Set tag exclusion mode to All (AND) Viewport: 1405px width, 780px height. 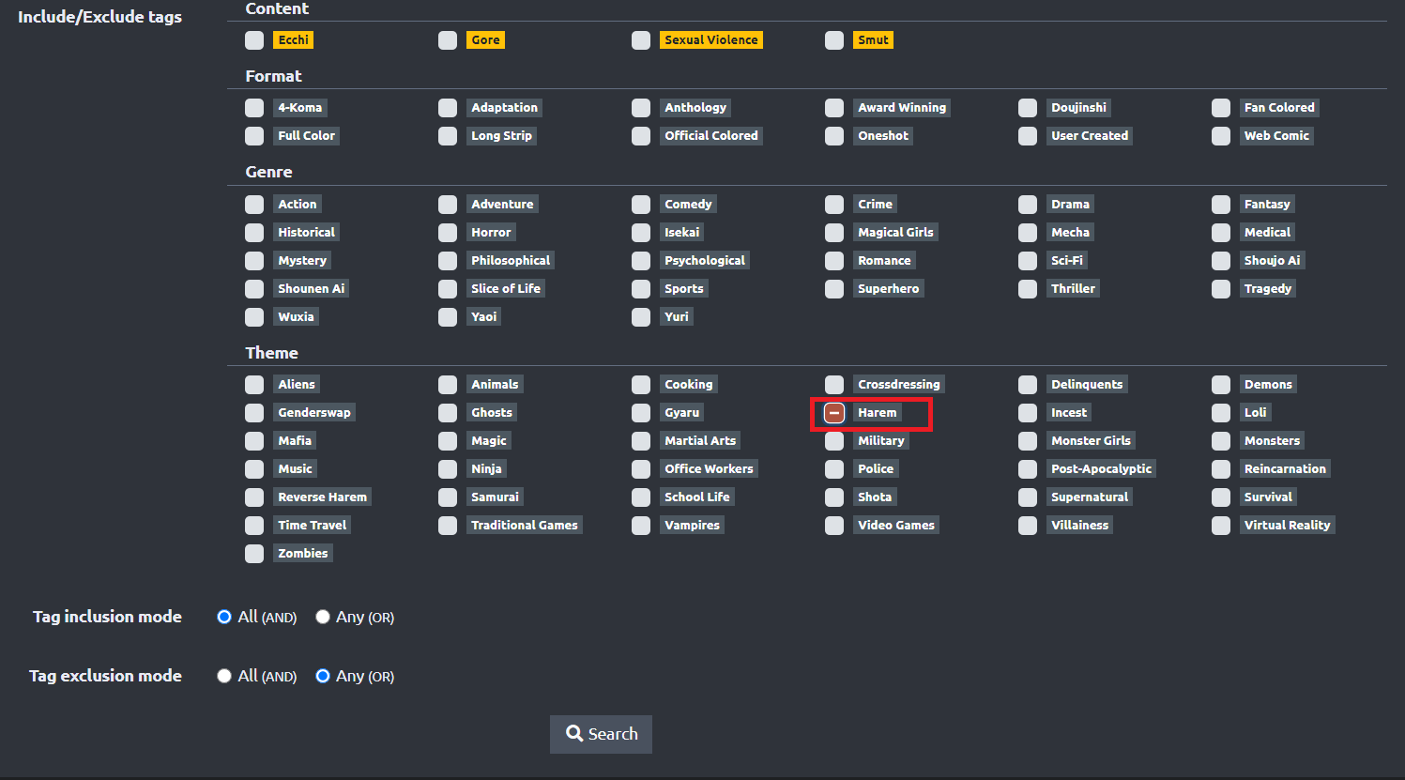click(x=224, y=676)
